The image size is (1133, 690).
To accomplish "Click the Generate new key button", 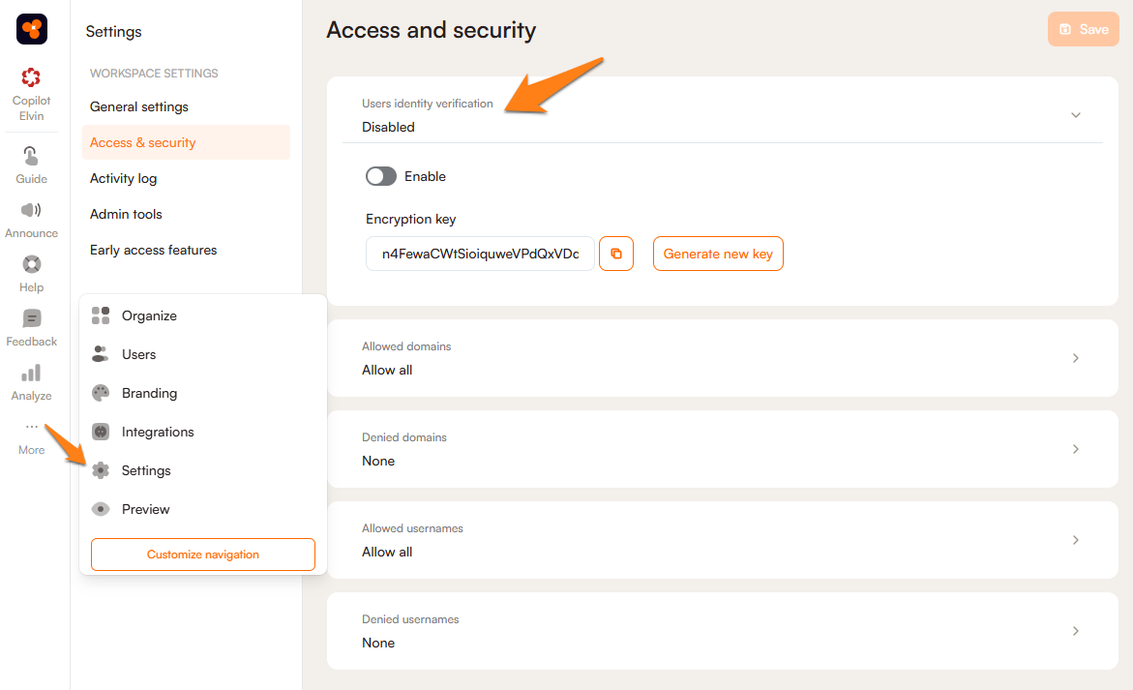I will [x=718, y=254].
